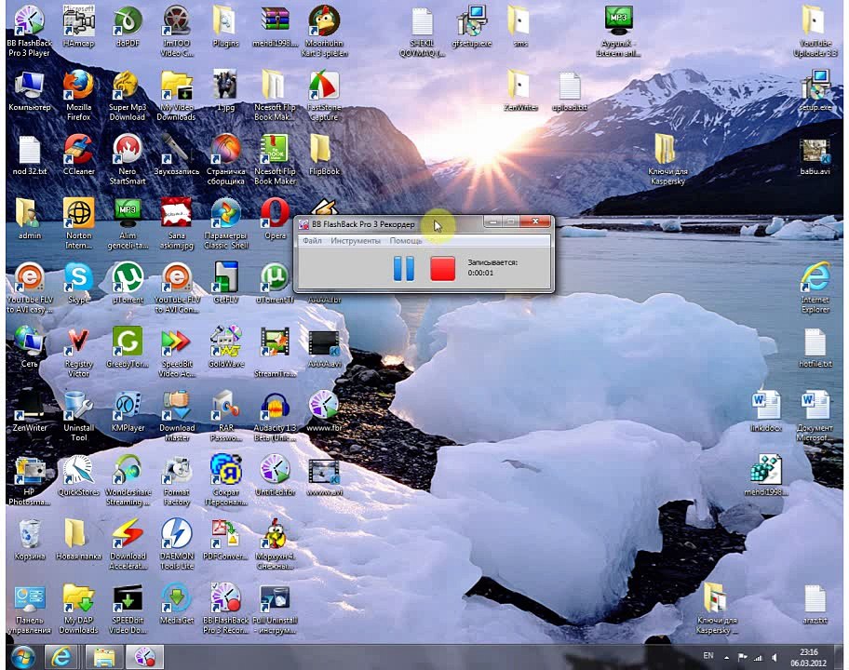Open the Файл menu
This screenshot has height=670, width=849.
[x=312, y=241]
